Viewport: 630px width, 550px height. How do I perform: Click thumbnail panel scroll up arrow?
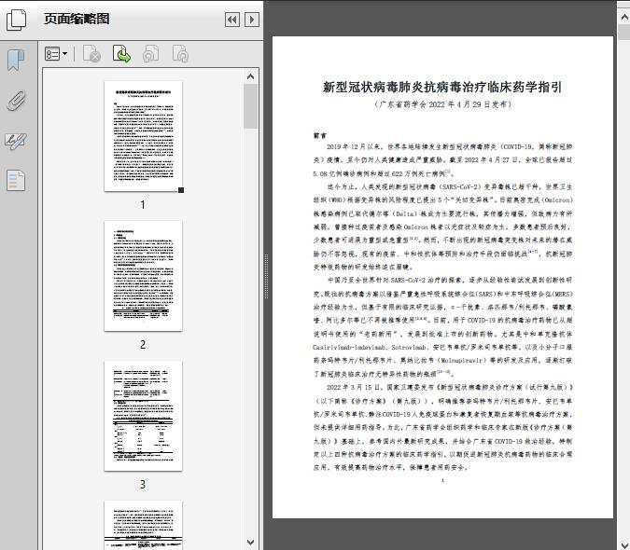[251, 76]
